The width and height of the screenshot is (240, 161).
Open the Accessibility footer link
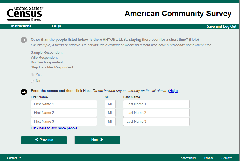pos(188,158)
